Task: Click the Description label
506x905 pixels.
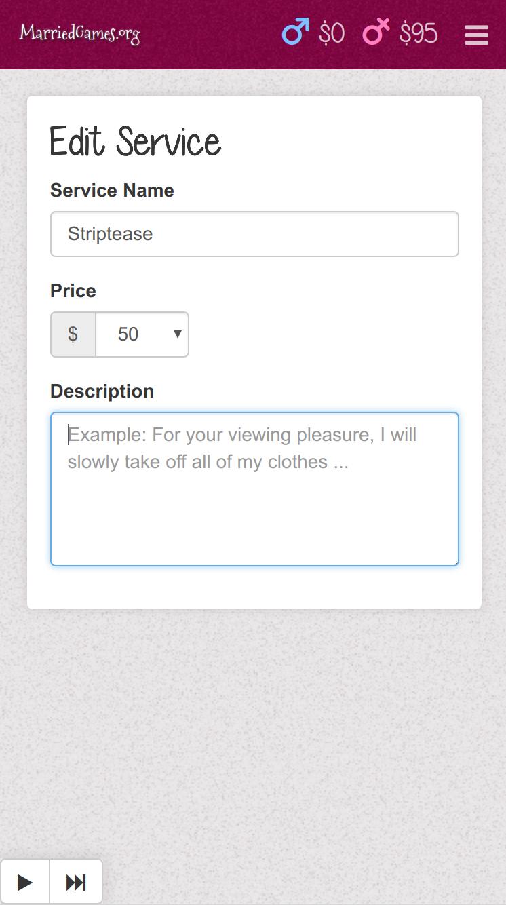Action: (102, 391)
